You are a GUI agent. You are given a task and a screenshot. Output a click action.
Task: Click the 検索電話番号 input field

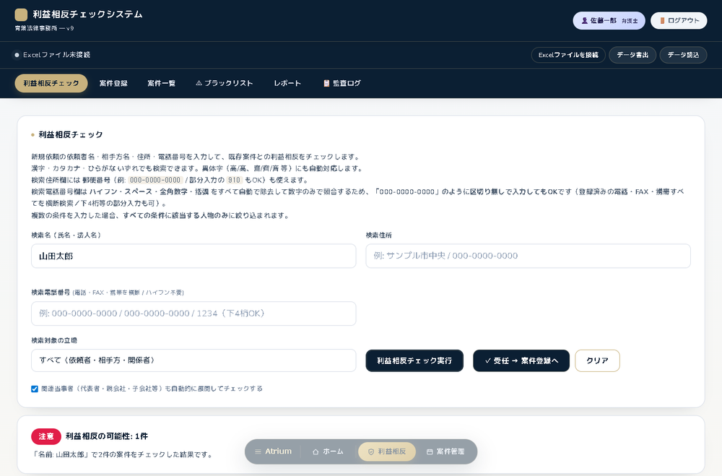[193, 313]
